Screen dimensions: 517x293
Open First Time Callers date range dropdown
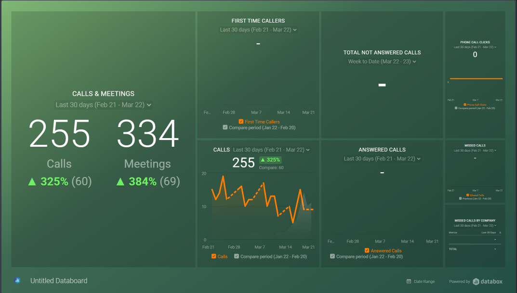[294, 30]
